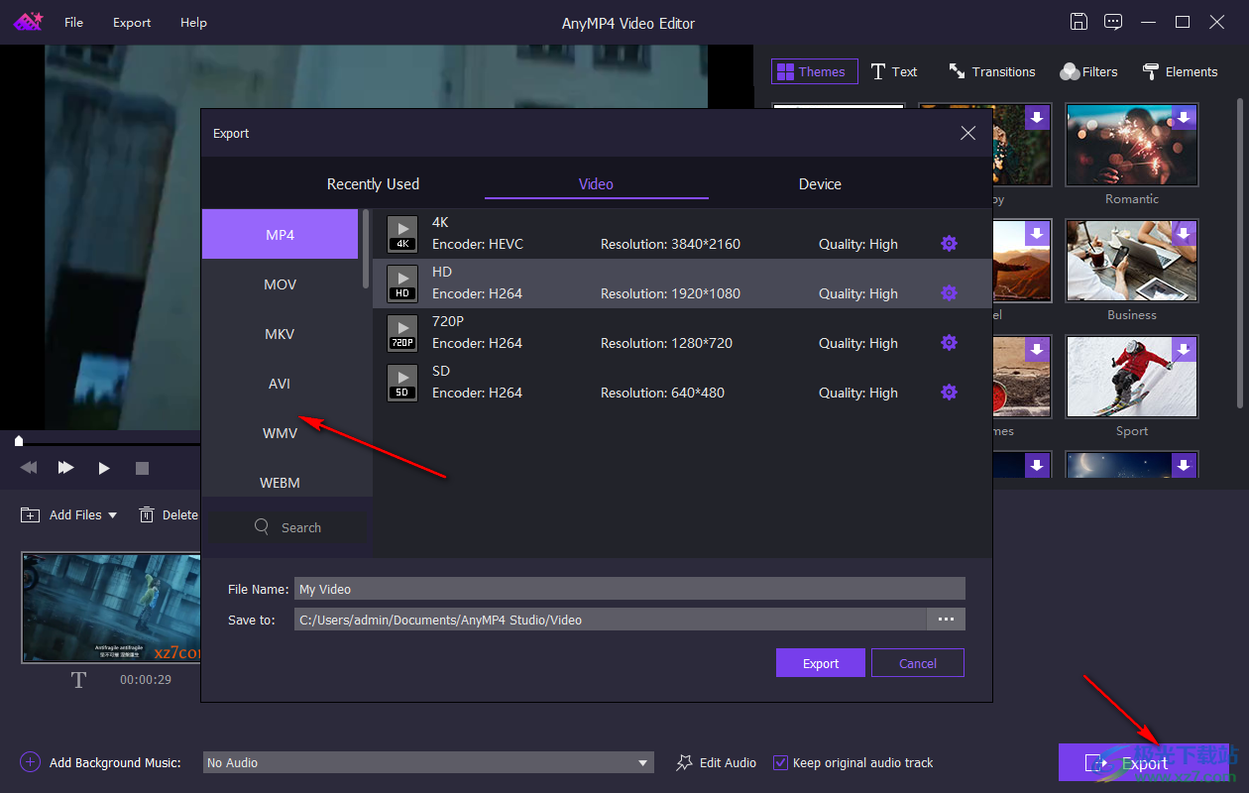The image size is (1249, 793).
Task: Download the Romantic theme
Action: click(x=1184, y=118)
